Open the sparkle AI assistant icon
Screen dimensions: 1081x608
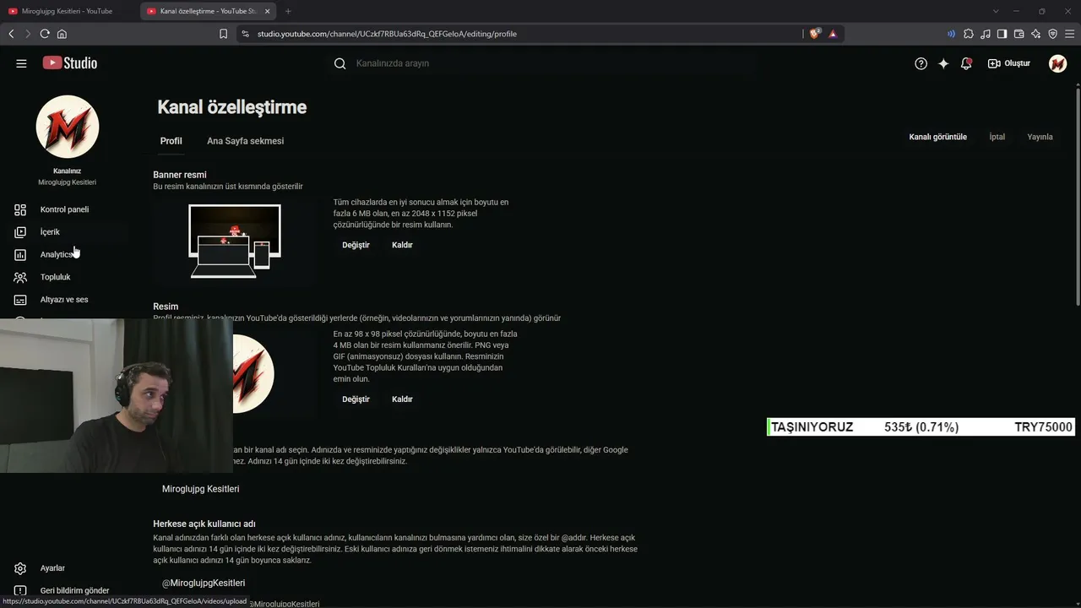point(943,63)
